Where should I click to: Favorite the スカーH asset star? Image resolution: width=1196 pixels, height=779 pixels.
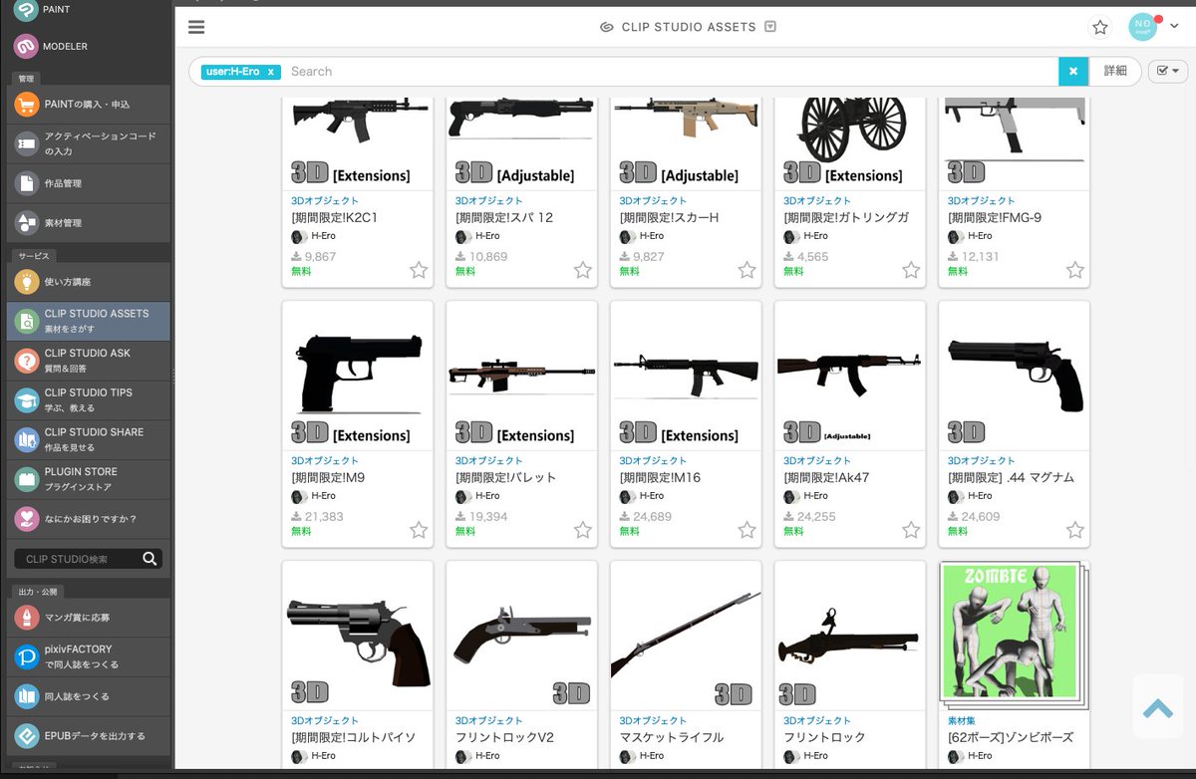point(747,270)
